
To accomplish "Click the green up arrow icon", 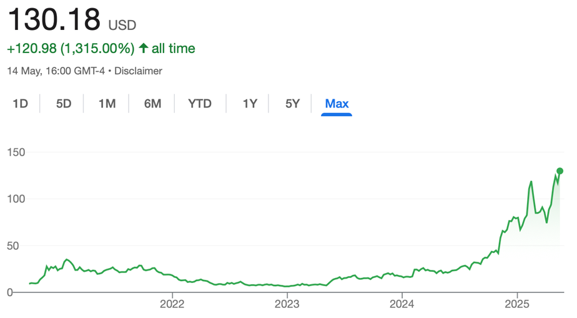I will pos(144,48).
